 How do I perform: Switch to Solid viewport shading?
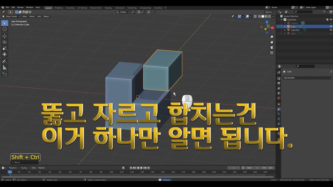tap(263, 16)
